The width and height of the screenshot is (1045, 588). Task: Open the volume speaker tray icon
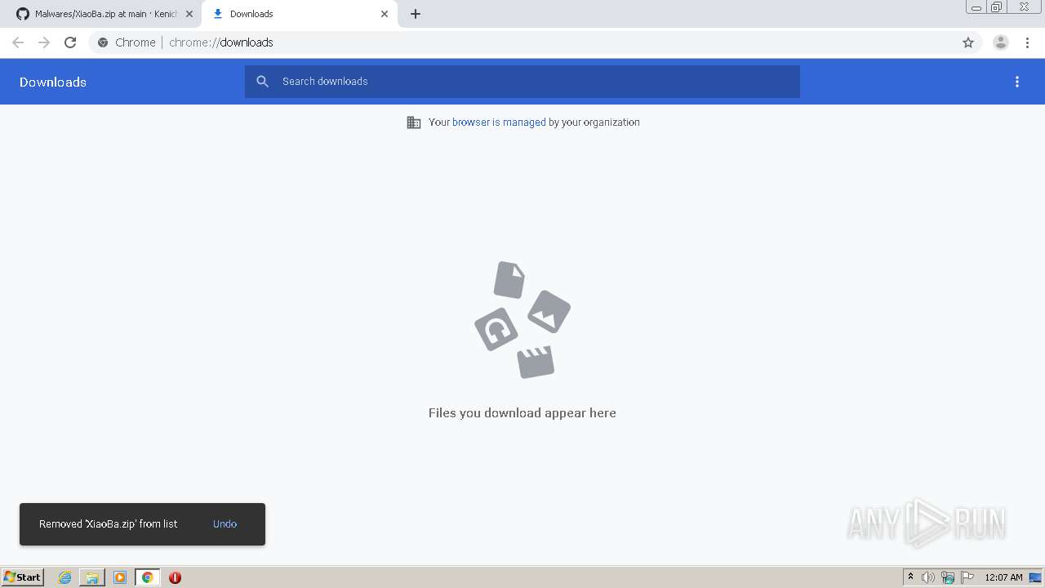point(928,577)
